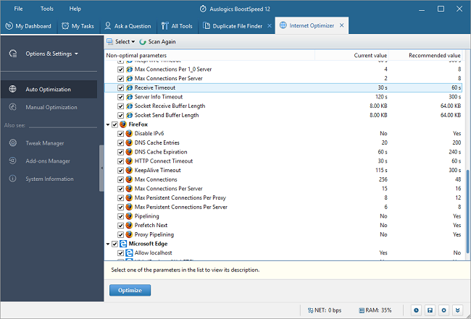
Task: Click the Select grid icon in toolbar
Action: pyautogui.click(x=110, y=42)
